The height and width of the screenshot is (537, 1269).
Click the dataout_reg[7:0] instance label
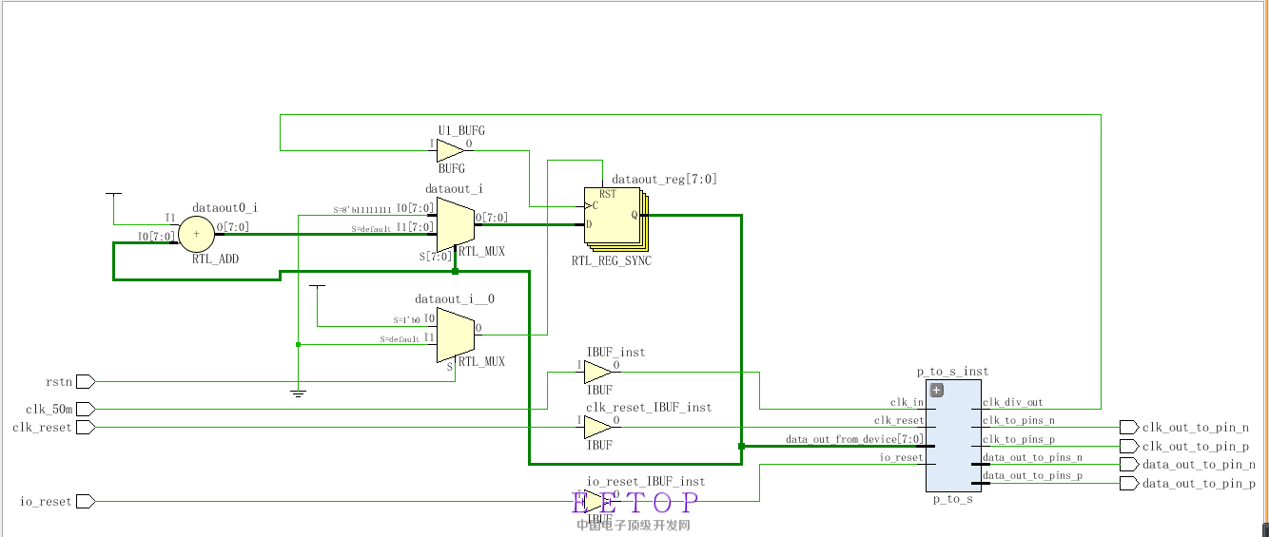pyautogui.click(x=664, y=179)
